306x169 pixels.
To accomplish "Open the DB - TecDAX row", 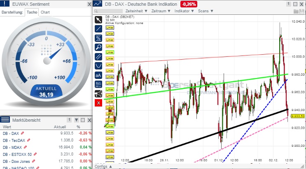I will [46, 140].
